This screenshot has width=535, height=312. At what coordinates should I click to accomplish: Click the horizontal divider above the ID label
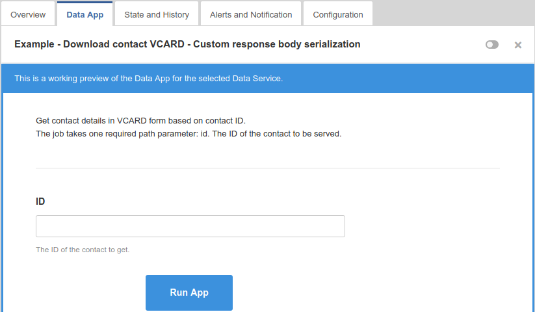coord(267,168)
